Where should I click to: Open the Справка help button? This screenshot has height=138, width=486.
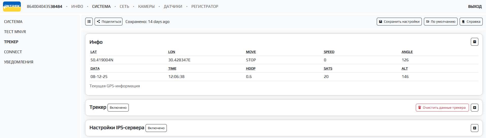[471, 22]
